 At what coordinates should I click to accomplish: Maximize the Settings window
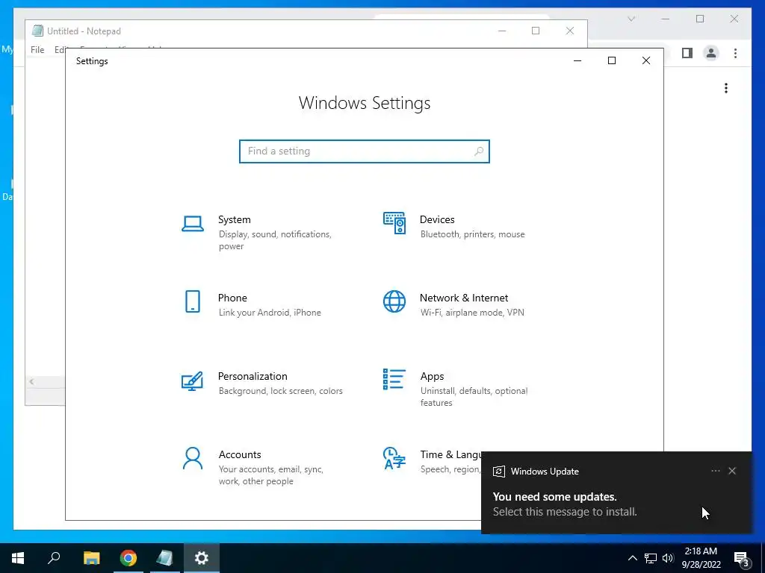611,60
